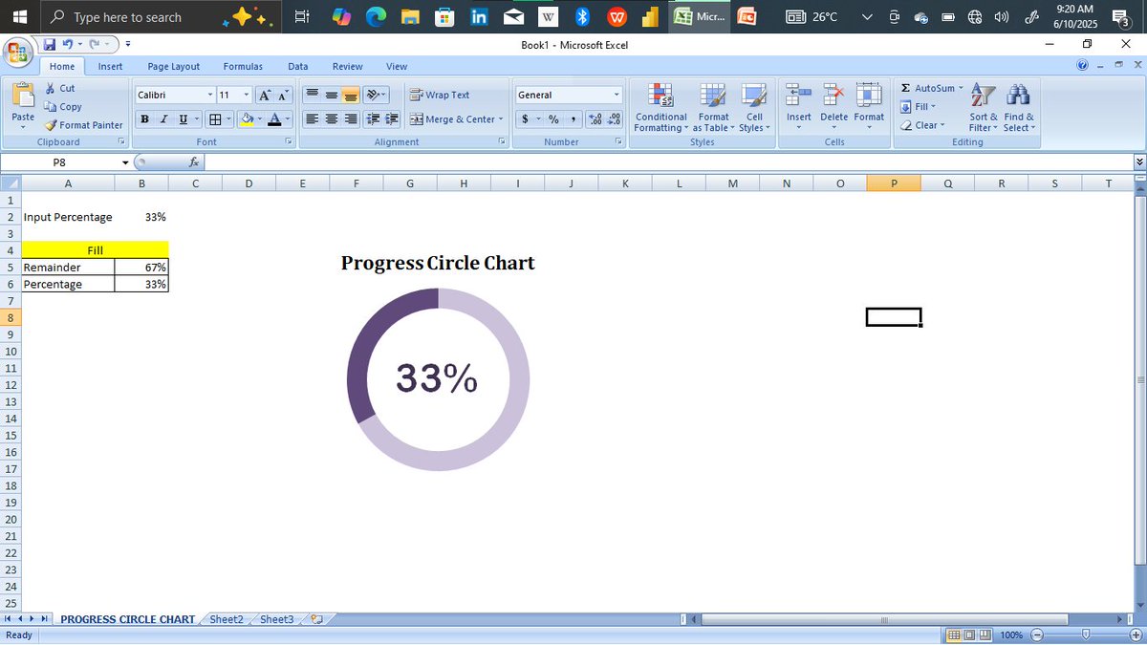1147x645 pixels.
Task: Click the Insert Worksheet tab icon
Action: tap(316, 619)
